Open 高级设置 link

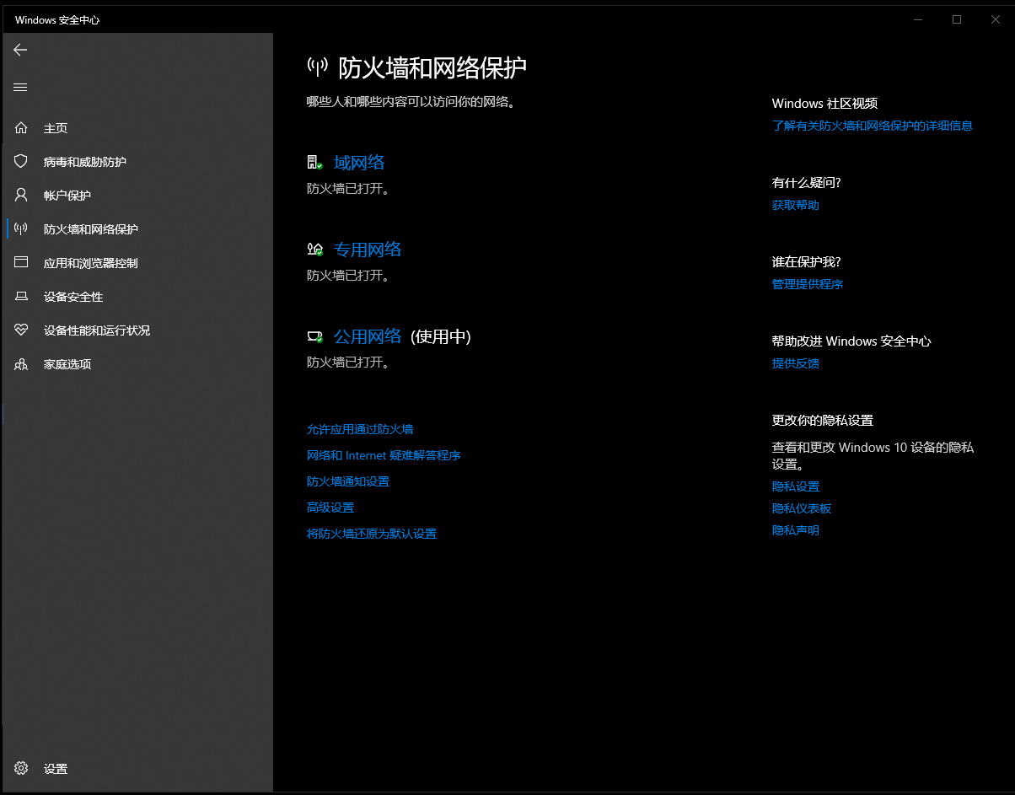330,508
